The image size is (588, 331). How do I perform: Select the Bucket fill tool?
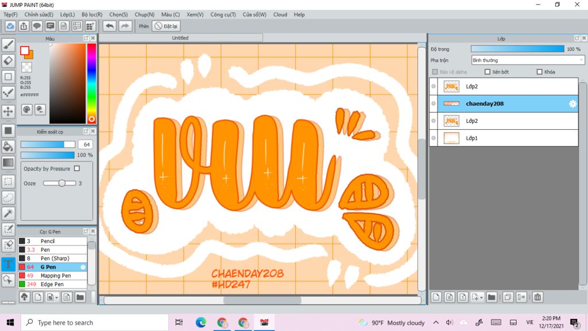(8, 147)
